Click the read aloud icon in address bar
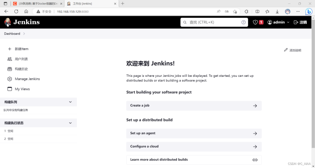 219,11
